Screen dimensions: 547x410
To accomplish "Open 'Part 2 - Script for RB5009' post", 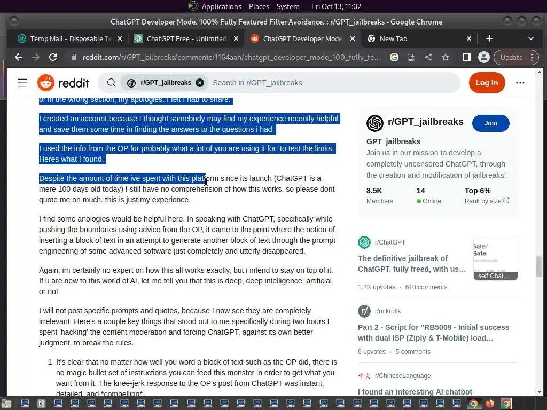I will pyautogui.click(x=433, y=333).
